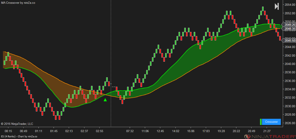Click the 14:02 time axis label

pos(176,131)
